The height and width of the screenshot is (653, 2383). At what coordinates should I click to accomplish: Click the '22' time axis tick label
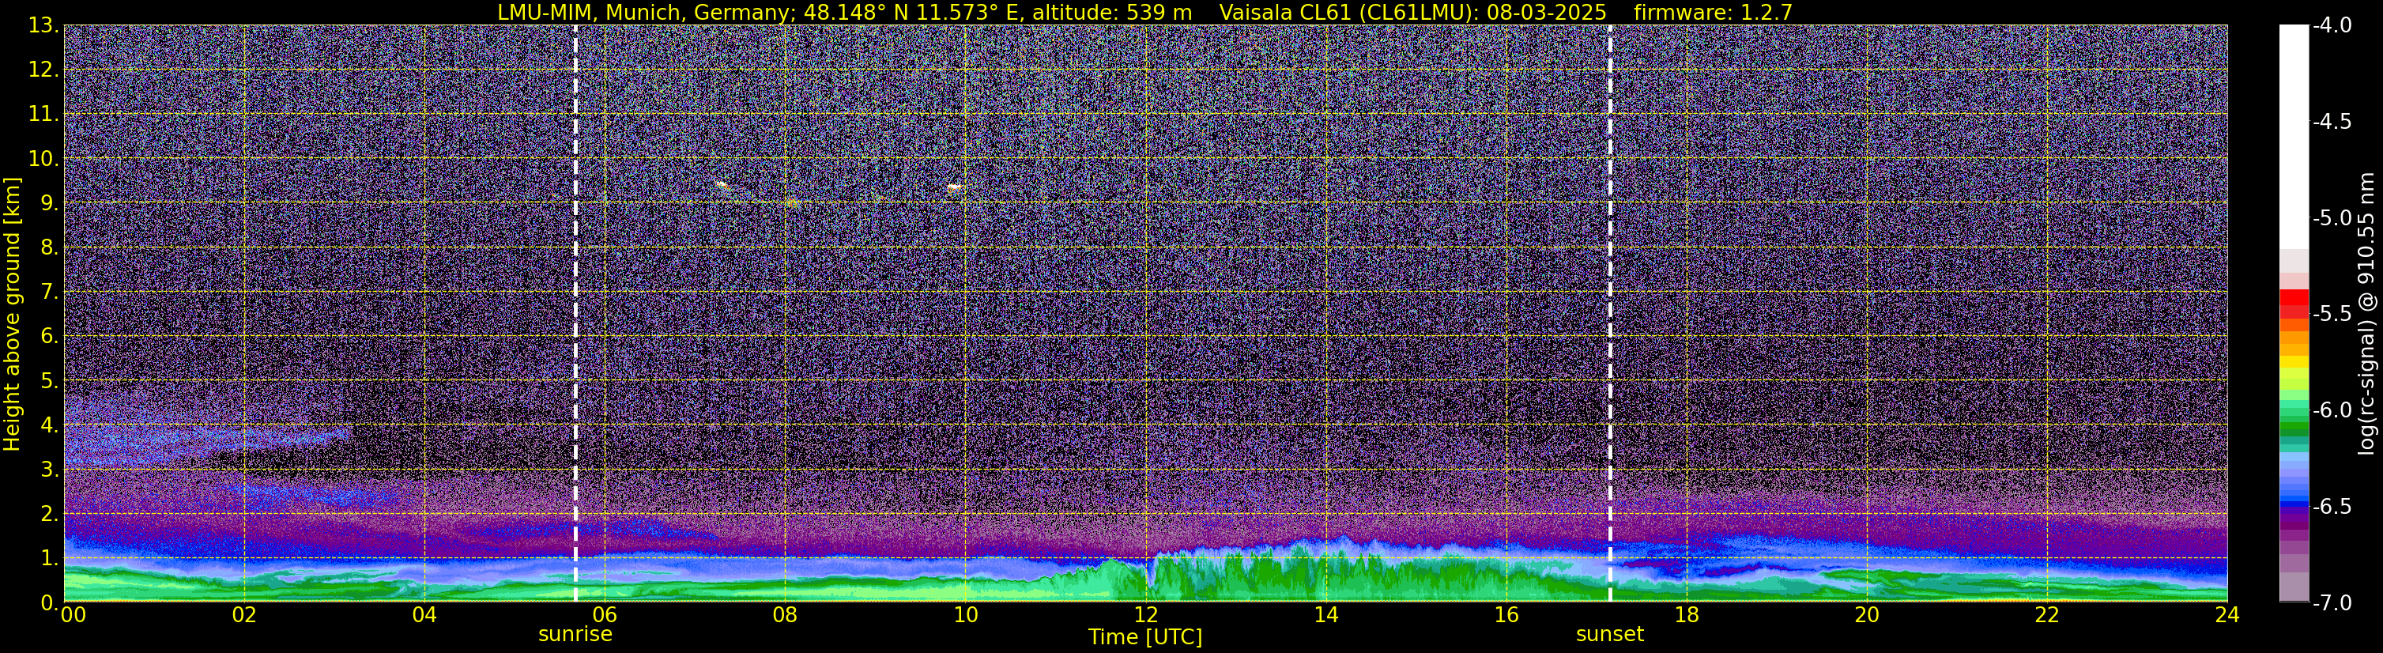click(2047, 614)
